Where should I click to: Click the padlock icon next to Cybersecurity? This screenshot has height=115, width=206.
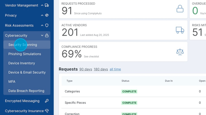point(47,35)
